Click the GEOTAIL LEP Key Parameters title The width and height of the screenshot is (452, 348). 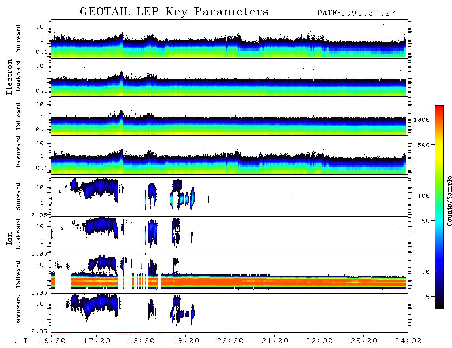coord(174,12)
